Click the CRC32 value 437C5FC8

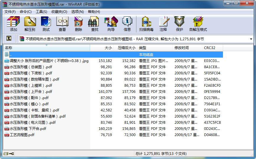coord(212,123)
